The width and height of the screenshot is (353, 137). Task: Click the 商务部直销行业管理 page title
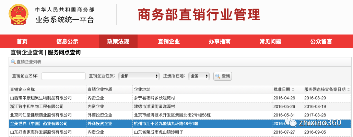click(x=199, y=15)
